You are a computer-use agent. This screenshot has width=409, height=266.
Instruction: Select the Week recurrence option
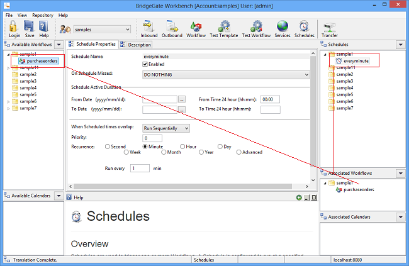coord(126,152)
